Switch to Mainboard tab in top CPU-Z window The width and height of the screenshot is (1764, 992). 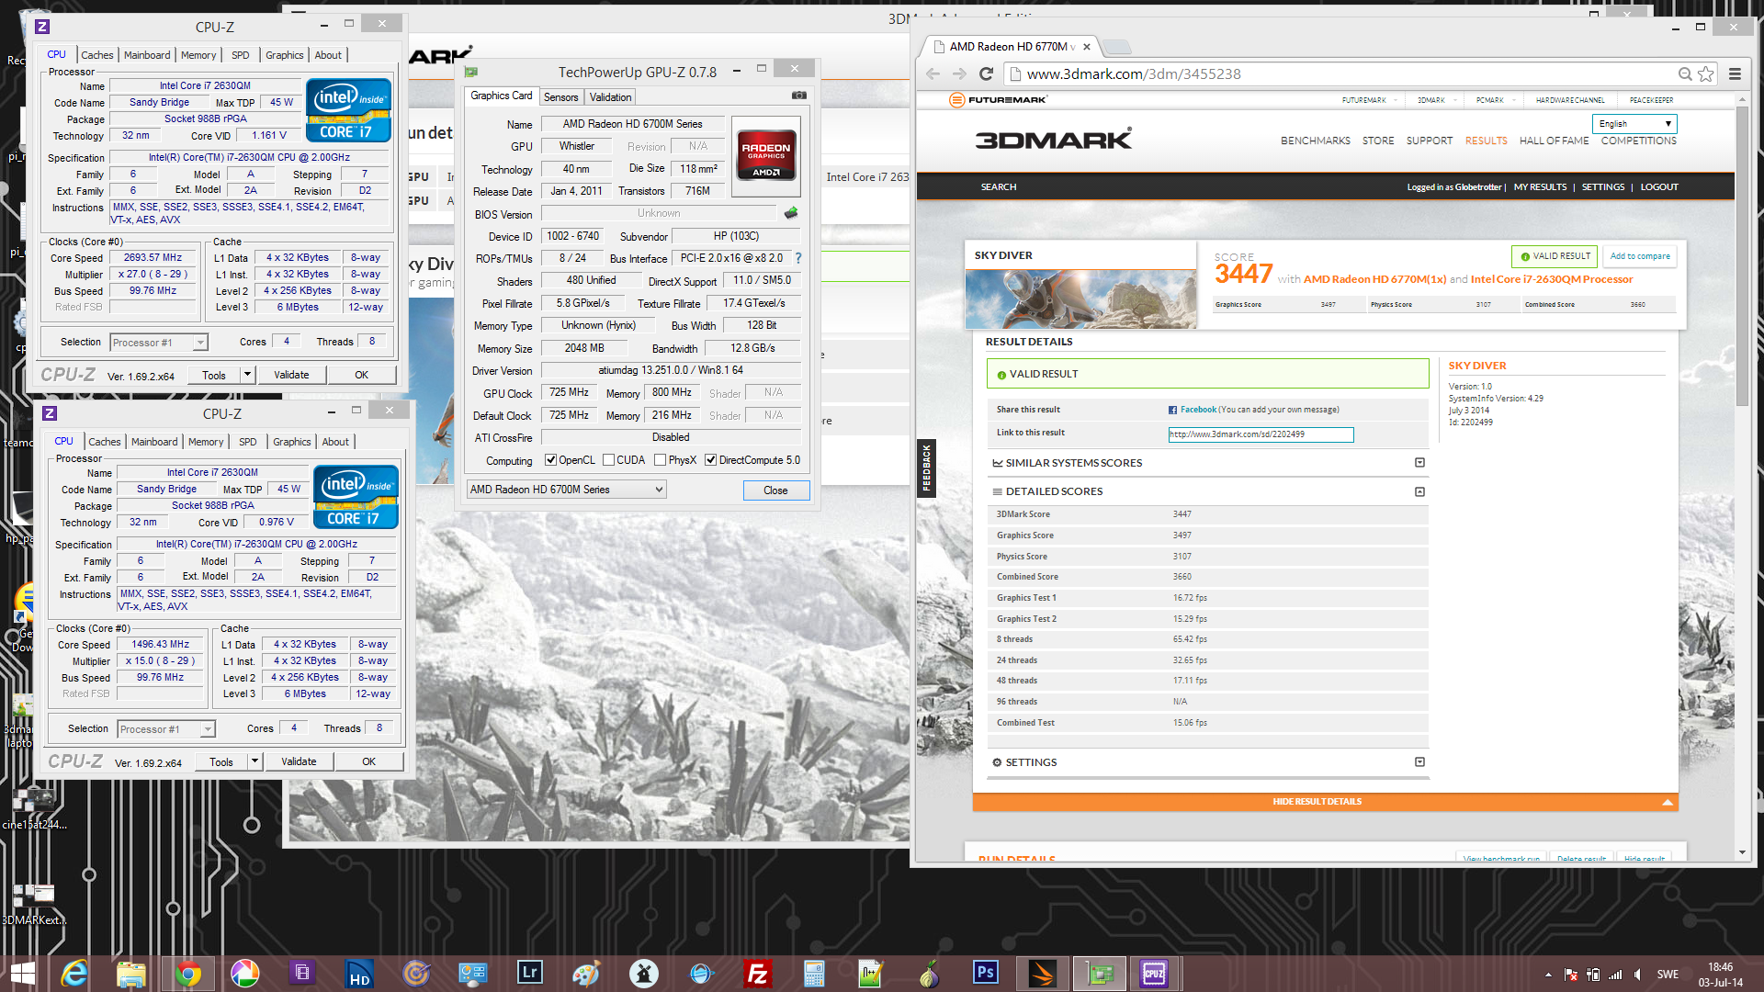point(147,55)
